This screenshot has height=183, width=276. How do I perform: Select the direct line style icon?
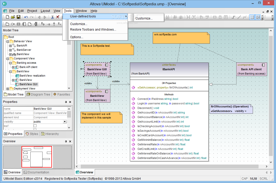pyautogui.click(x=239, y=17)
